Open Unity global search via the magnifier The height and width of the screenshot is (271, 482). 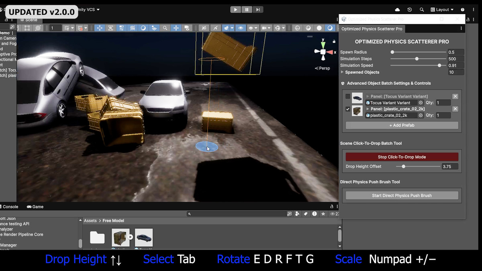(x=422, y=10)
